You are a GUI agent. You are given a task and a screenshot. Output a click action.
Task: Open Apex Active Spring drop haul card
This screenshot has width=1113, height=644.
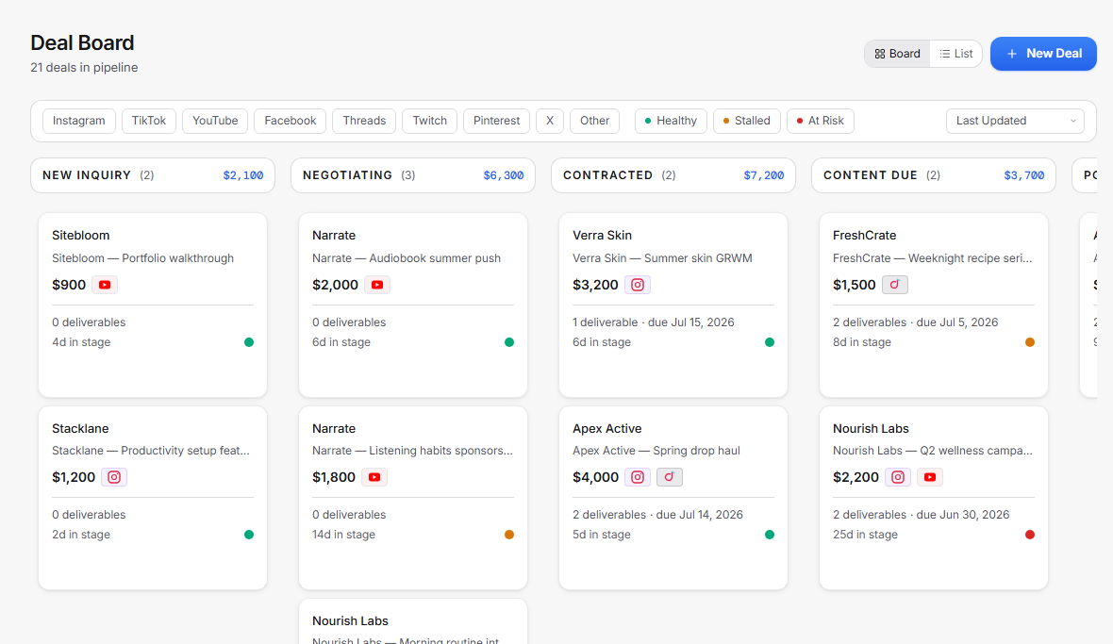click(673, 498)
